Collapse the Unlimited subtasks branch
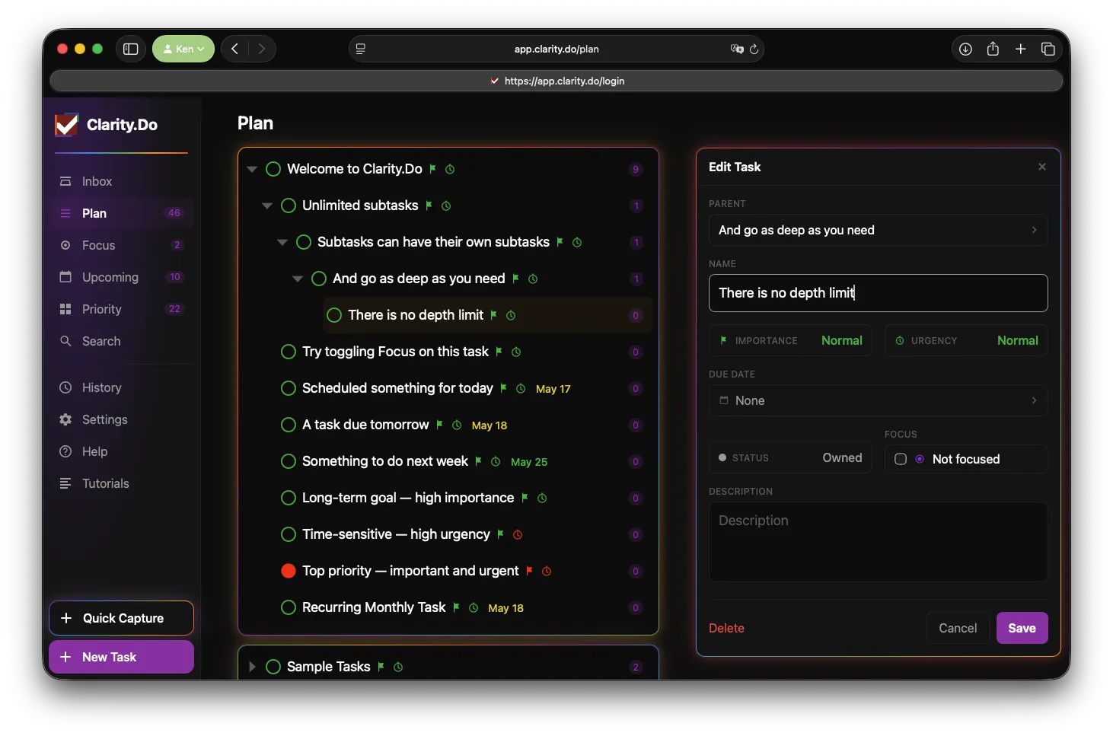 click(x=267, y=206)
